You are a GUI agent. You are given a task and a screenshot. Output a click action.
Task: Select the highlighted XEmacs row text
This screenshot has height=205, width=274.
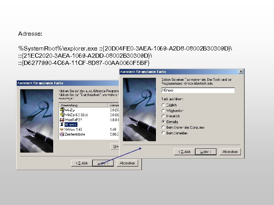(x=71, y=125)
